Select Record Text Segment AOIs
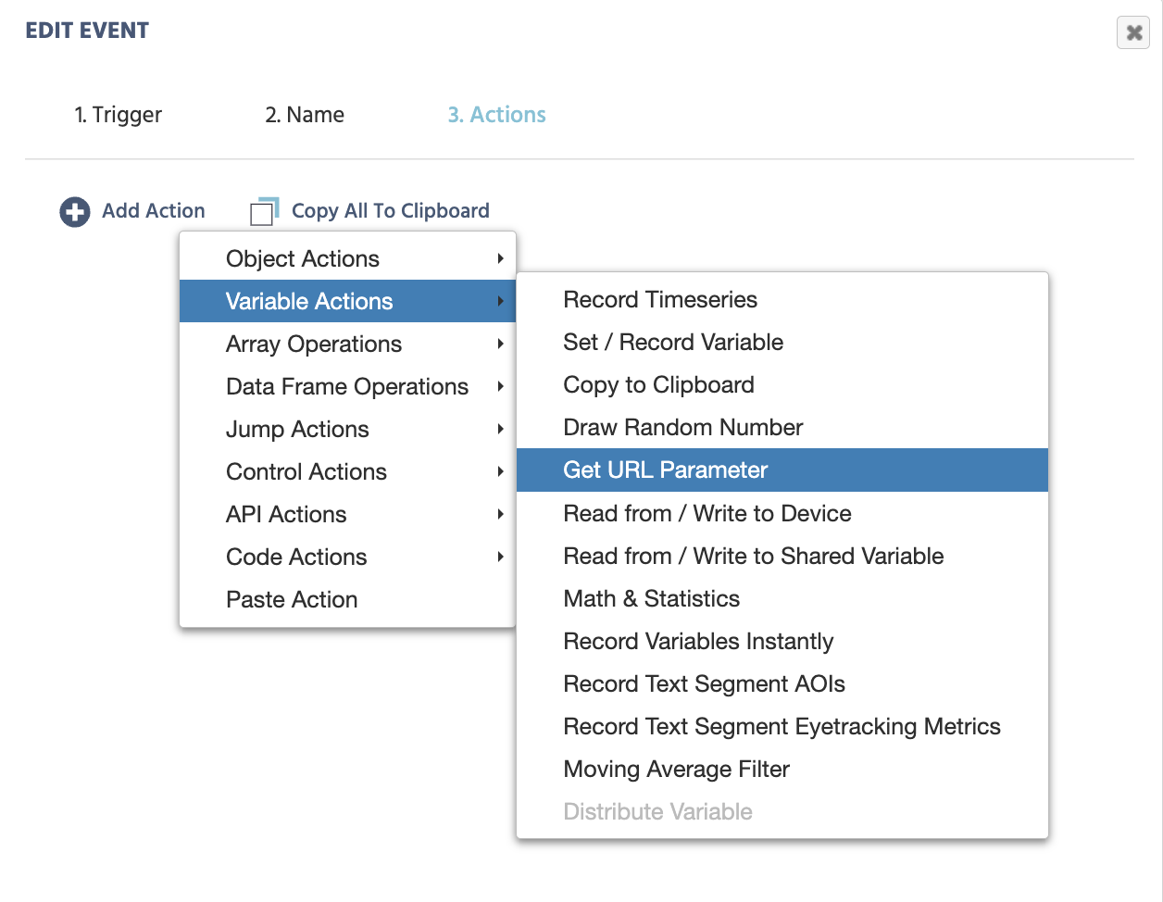 [782, 684]
